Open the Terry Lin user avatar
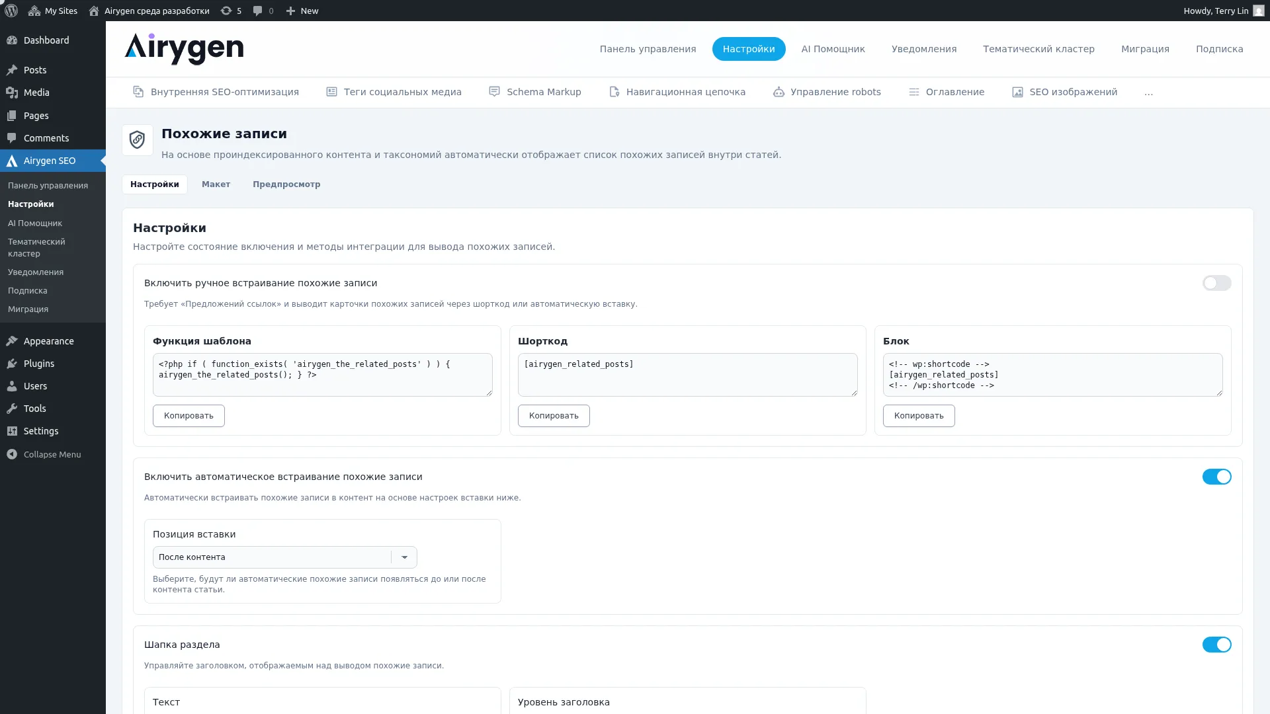 pos(1259,11)
